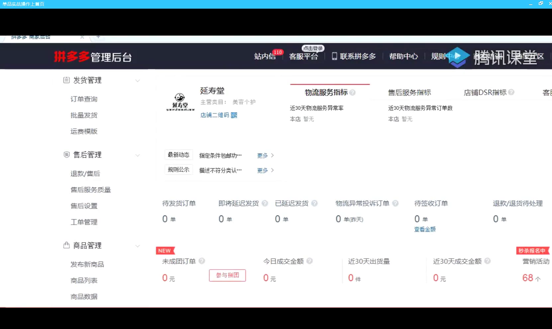Click phone icon beside 联系拼多多

click(x=334, y=56)
